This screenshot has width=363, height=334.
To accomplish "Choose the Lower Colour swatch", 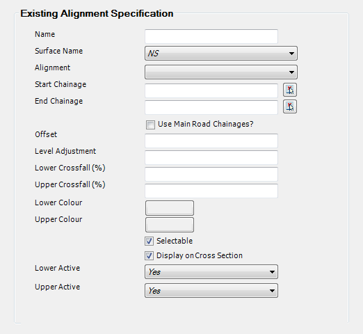I will click(170, 208).
